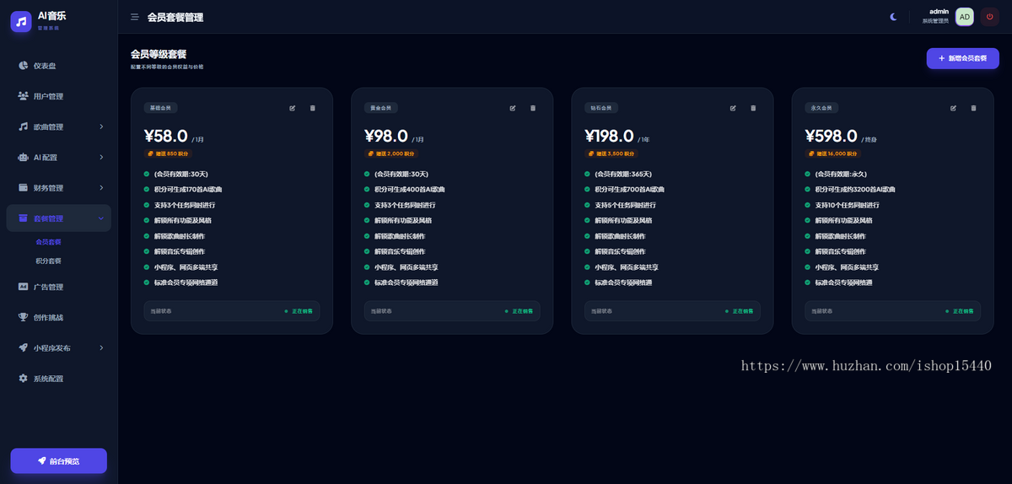Switch theme with the moon icon
The height and width of the screenshot is (484, 1012).
coord(894,17)
